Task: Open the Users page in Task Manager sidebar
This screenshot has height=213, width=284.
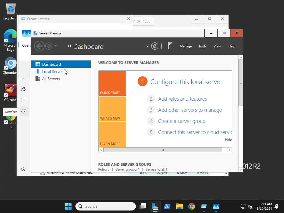Action: click(x=23, y=89)
